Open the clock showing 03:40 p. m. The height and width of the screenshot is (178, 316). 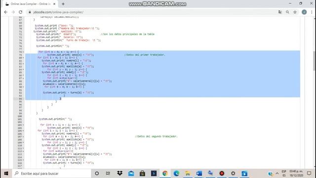296,174
